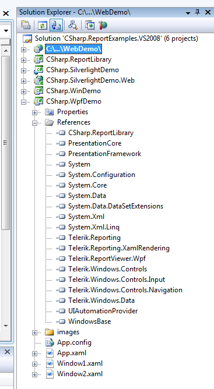Click the solution icon beside the Solution node
Image resolution: width=214 pixels, height=389 pixels.
click(x=27, y=39)
